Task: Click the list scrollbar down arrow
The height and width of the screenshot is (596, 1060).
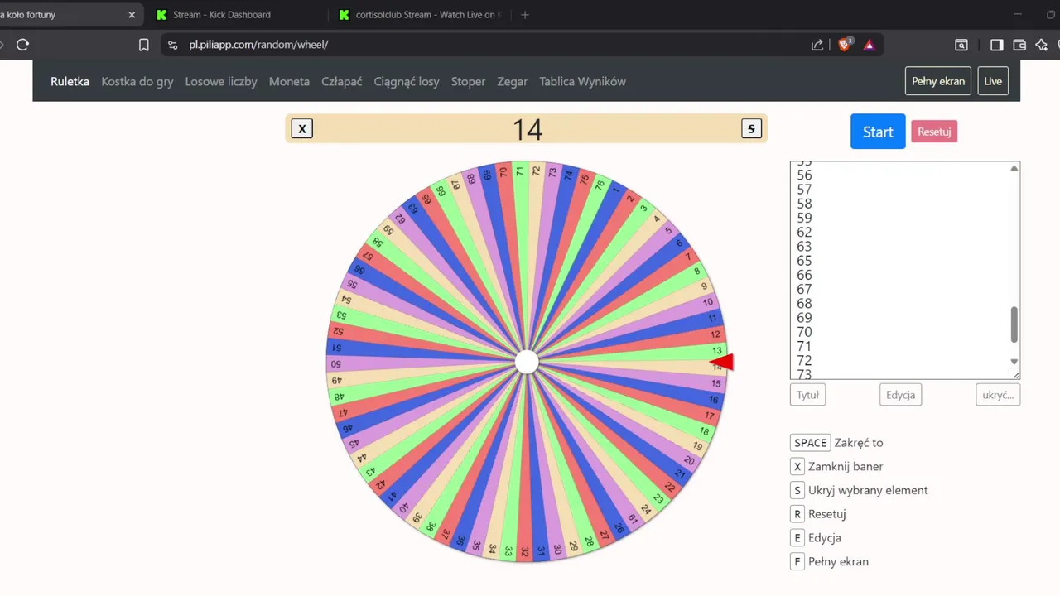Action: (1014, 362)
